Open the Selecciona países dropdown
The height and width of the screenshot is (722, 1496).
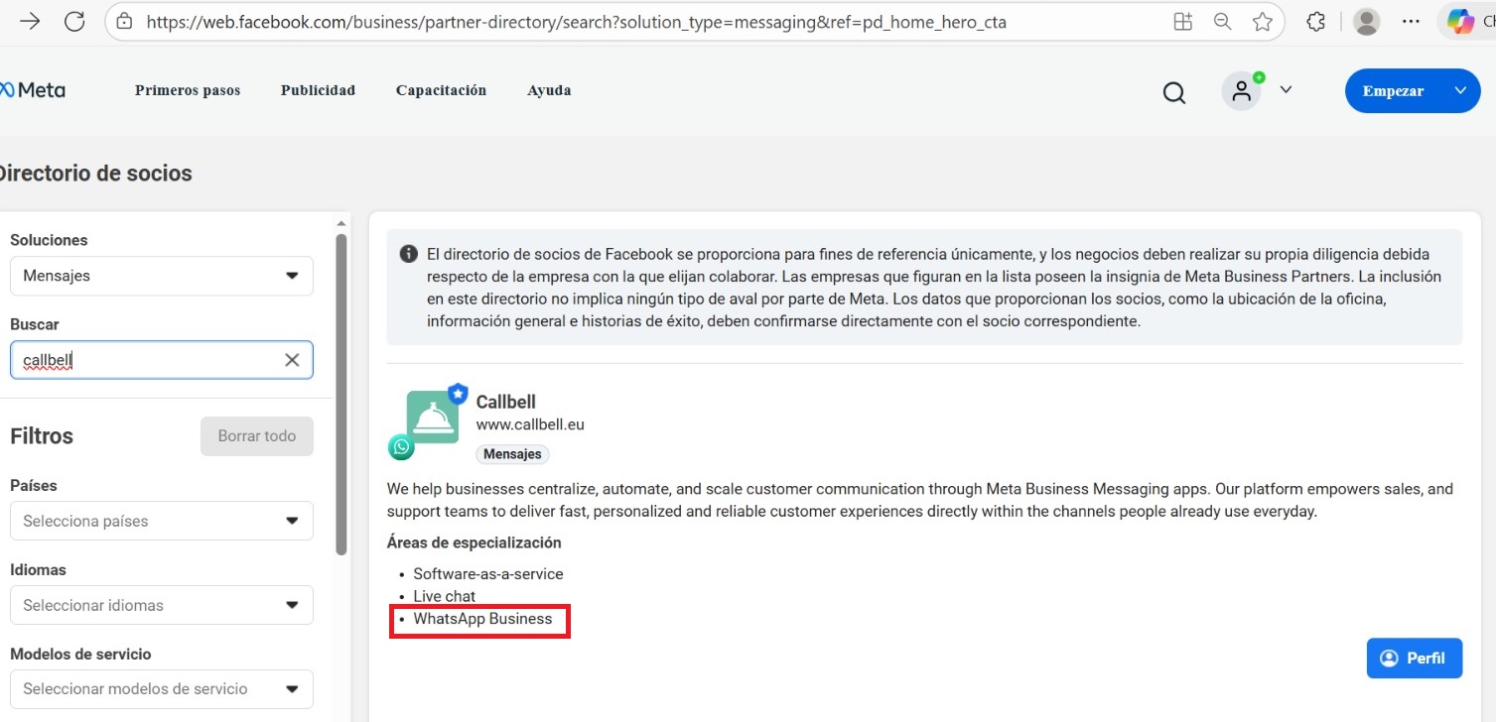click(161, 521)
